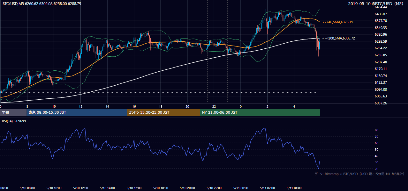Click price axis value 6349.33
The height and width of the screenshot is (191, 408).
(x=381, y=28)
